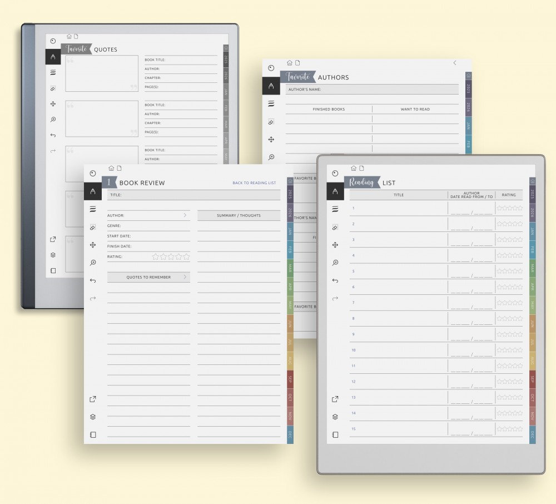Click the Summary / Thoughts header
Screen dimensions: 556x504
pyautogui.click(x=239, y=215)
